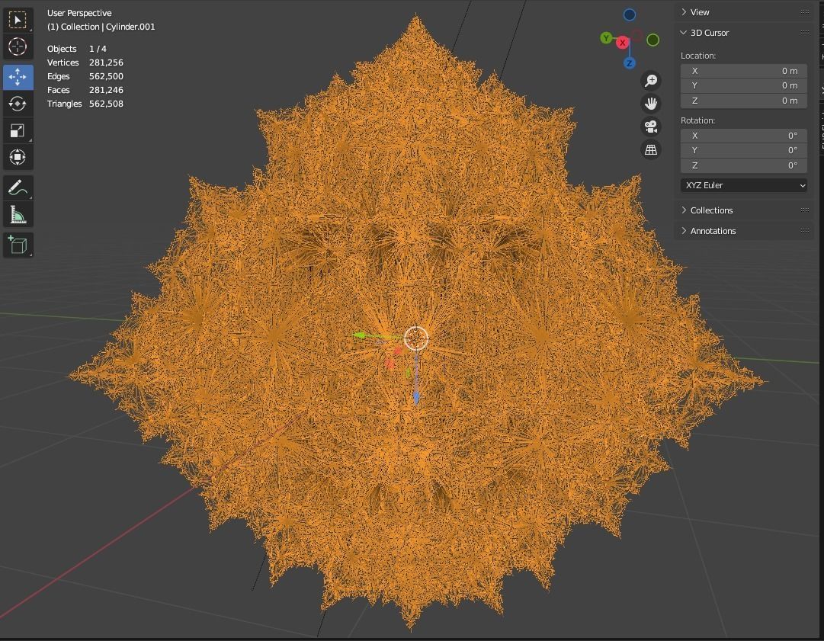This screenshot has height=641, width=824.
Task: Click the Zoom view magnifier icon
Action: [x=651, y=80]
